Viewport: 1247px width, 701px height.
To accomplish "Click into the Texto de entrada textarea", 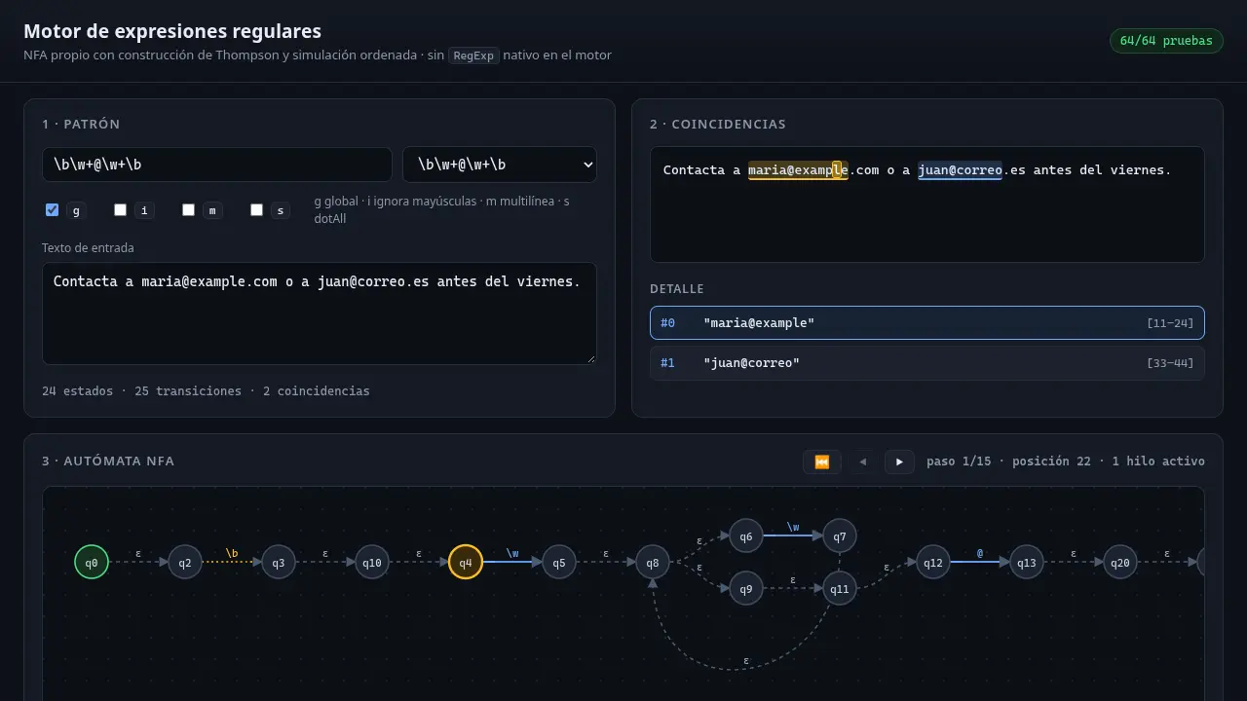I will click(320, 314).
